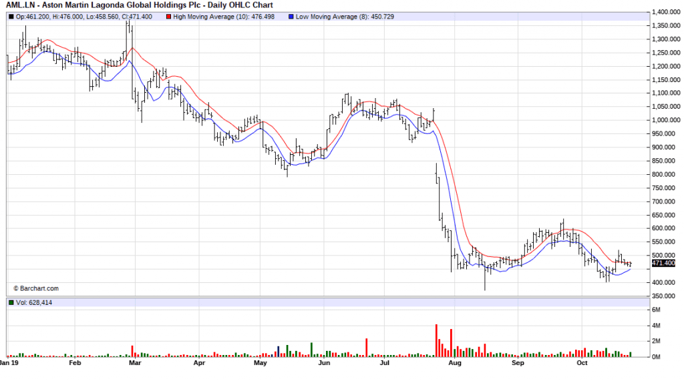Click the tallest red volume bar

click(x=436, y=340)
